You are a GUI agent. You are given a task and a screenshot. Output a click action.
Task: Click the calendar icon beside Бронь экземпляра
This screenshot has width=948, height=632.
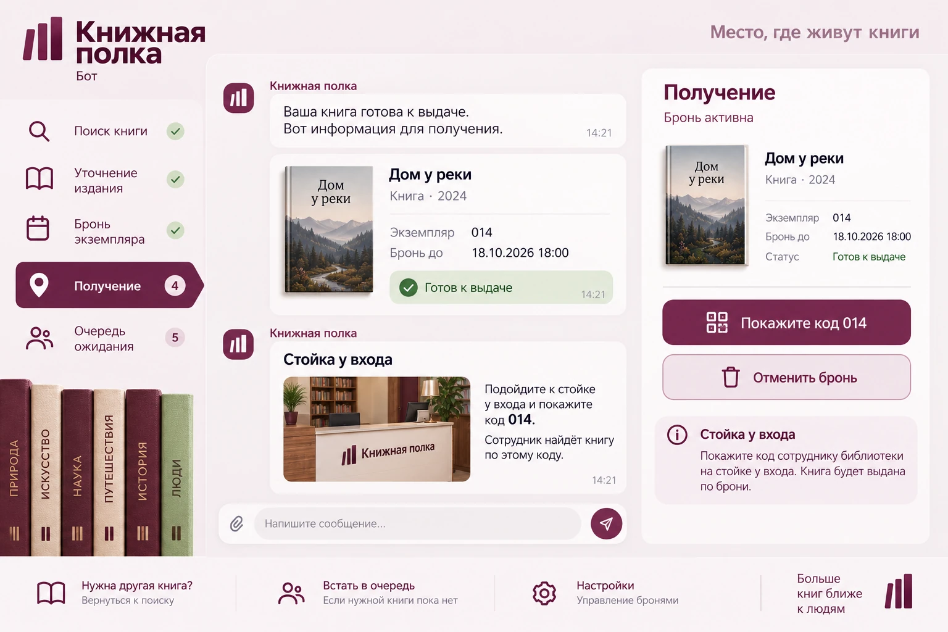pos(38,228)
